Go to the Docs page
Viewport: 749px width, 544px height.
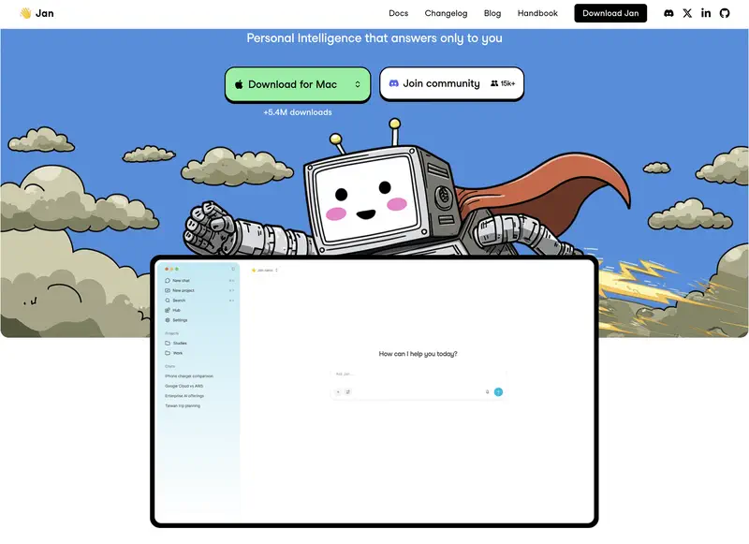coord(398,13)
